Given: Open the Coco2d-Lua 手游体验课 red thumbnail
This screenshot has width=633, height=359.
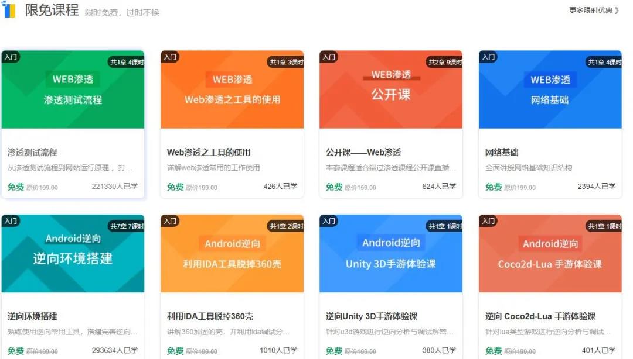Looking at the screenshot, I should (x=550, y=253).
